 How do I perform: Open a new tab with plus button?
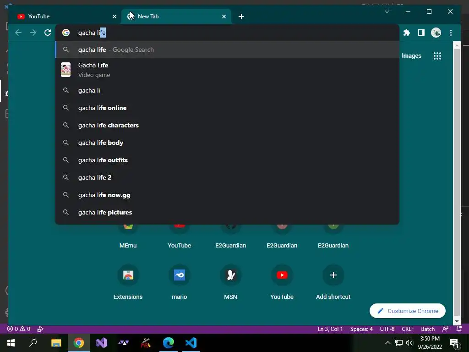click(x=241, y=16)
